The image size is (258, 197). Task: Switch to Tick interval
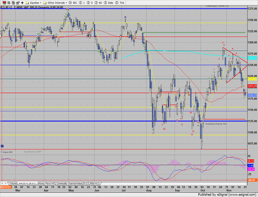click(120, 3)
